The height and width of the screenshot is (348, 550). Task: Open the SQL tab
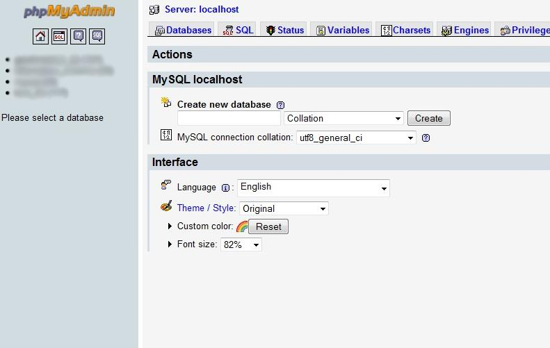tap(238, 30)
